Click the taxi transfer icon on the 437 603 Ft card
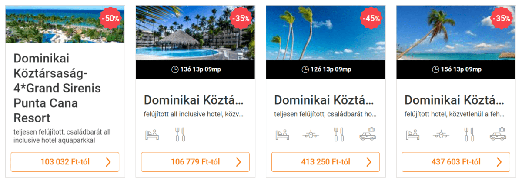The width and height of the screenshot is (522, 184). click(x=498, y=134)
